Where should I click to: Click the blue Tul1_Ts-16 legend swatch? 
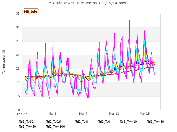click(x=42, y=122)
